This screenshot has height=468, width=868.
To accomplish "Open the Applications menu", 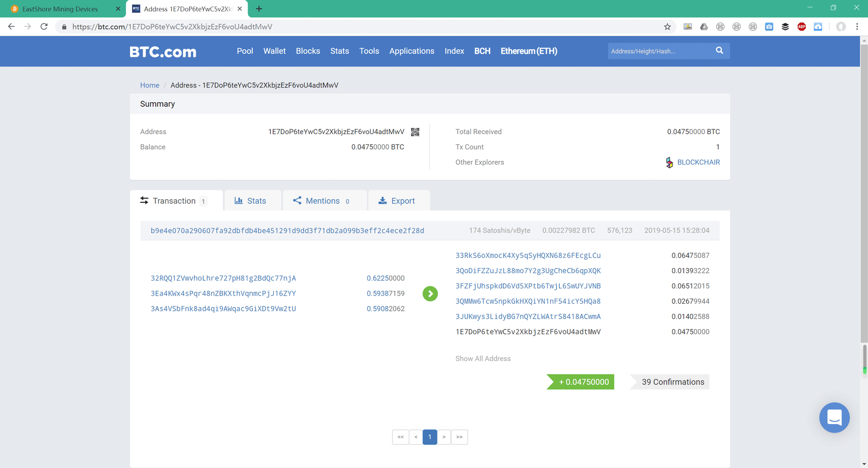I will click(x=411, y=51).
